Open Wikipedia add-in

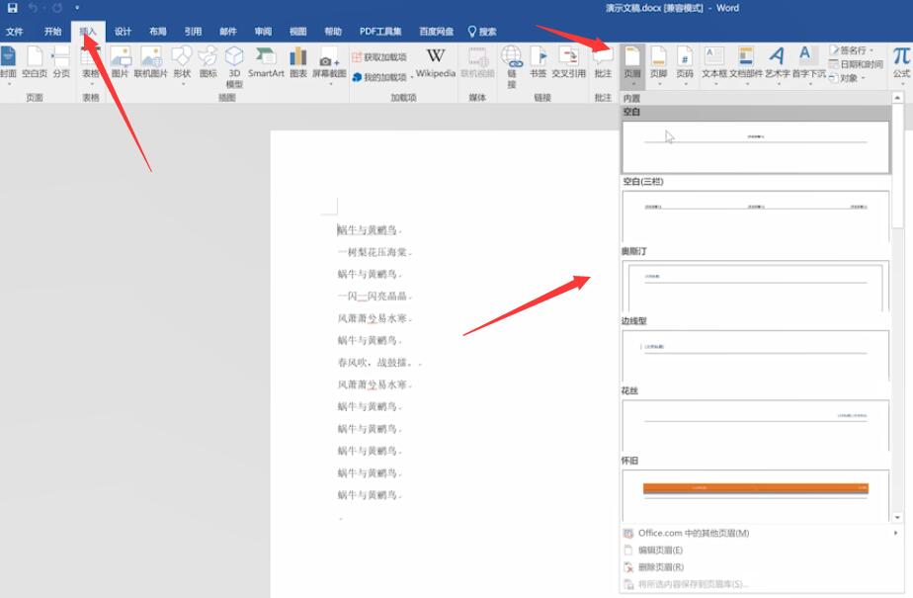[x=436, y=63]
